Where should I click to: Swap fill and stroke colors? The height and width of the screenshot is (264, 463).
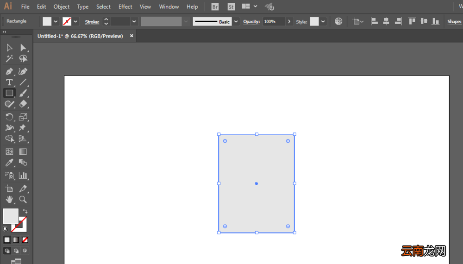click(x=25, y=211)
